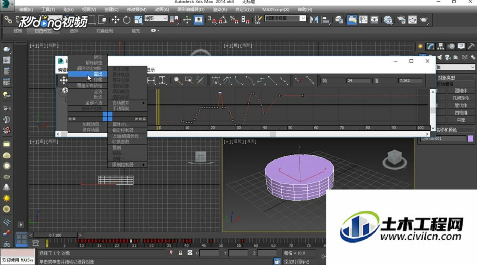The width and height of the screenshot is (477, 265).
Task: Set tangents to Auto in curve editor
Action: (x=216, y=81)
